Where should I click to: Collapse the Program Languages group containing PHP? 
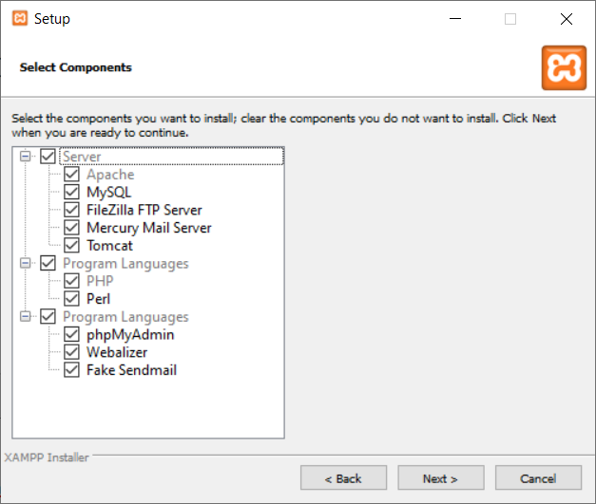pyautogui.click(x=25, y=263)
